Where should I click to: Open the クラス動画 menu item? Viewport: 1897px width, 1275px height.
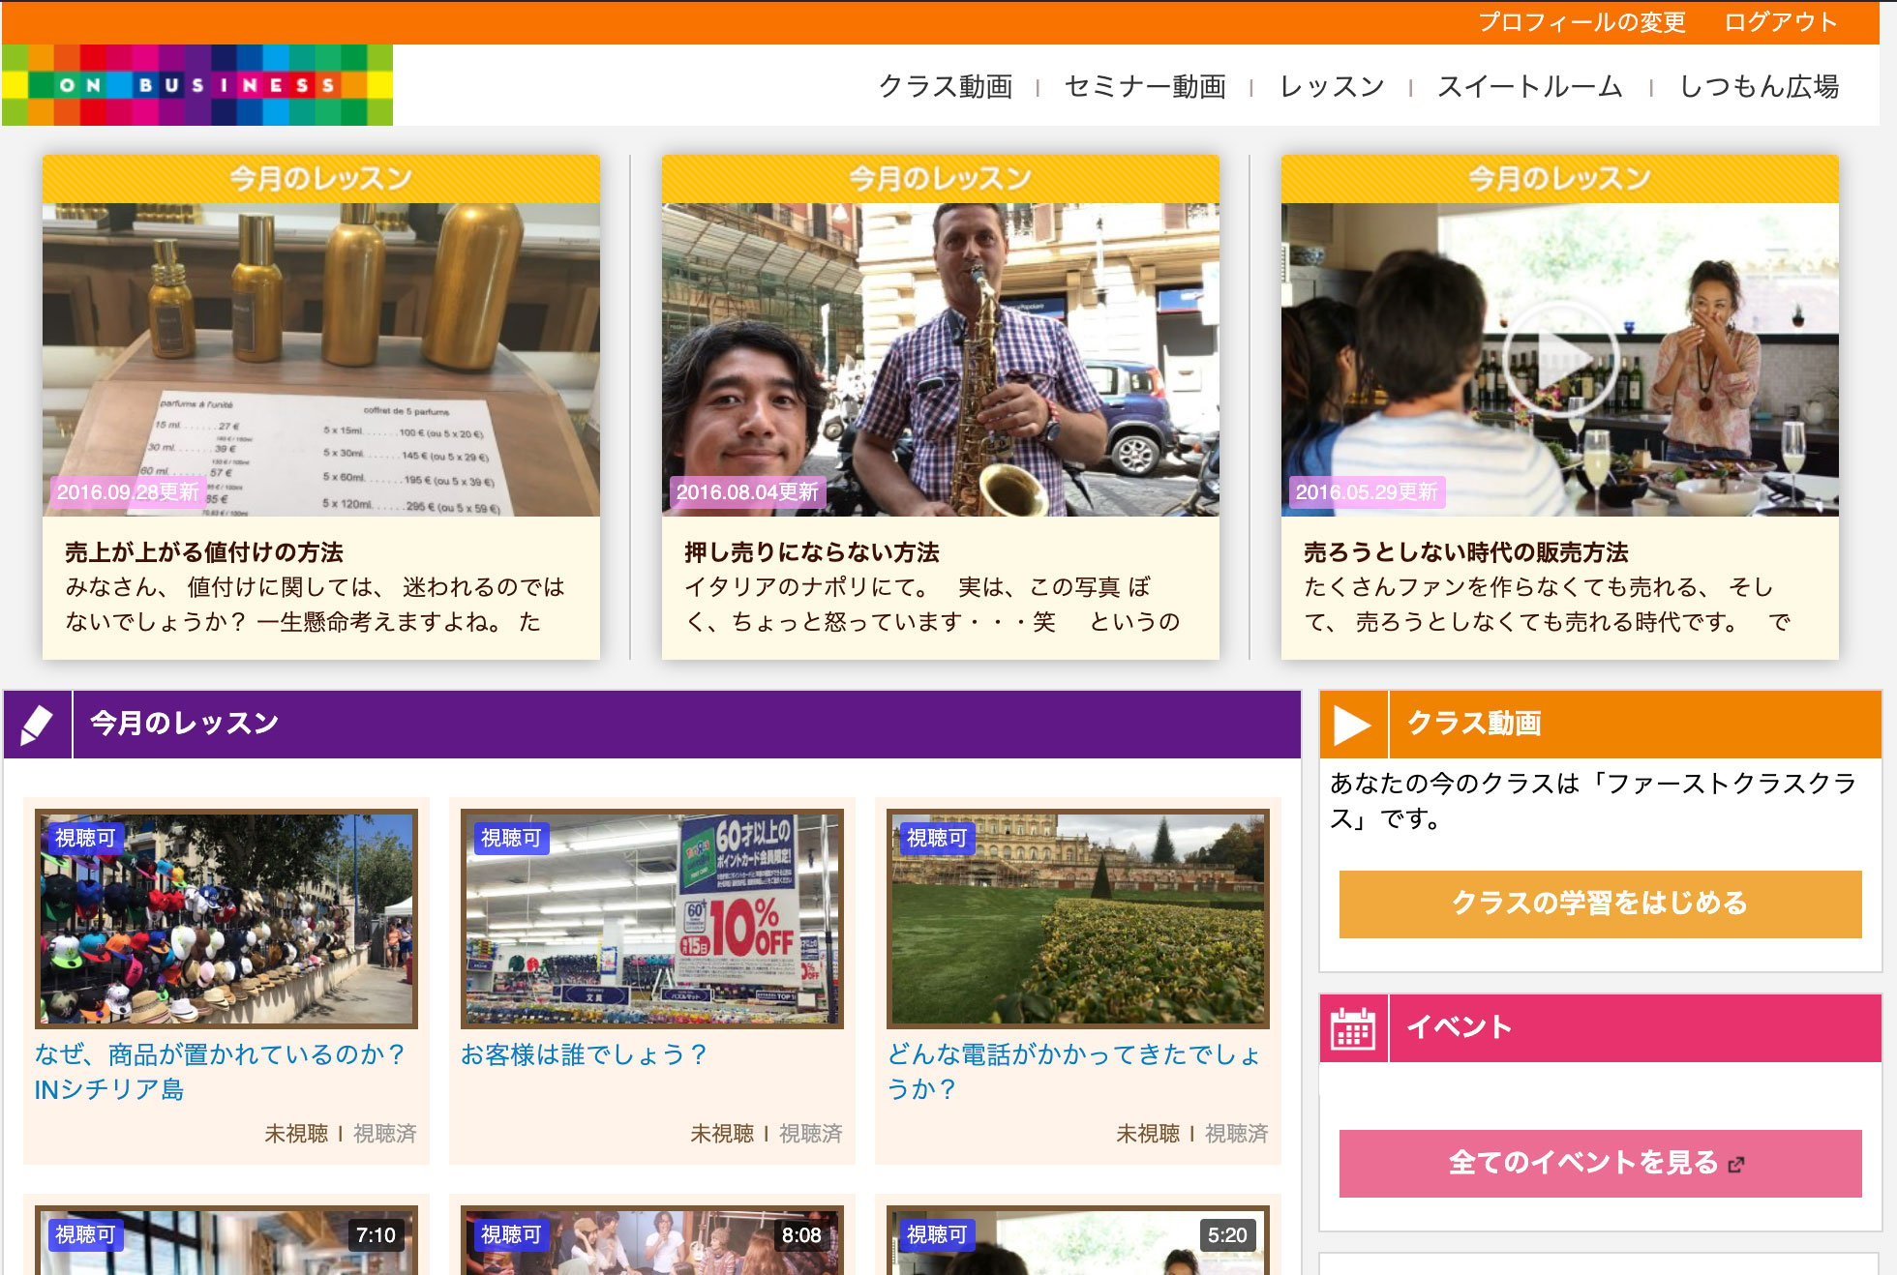945,87
